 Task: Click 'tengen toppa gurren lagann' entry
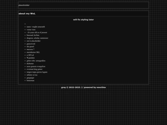tap(37, 72)
